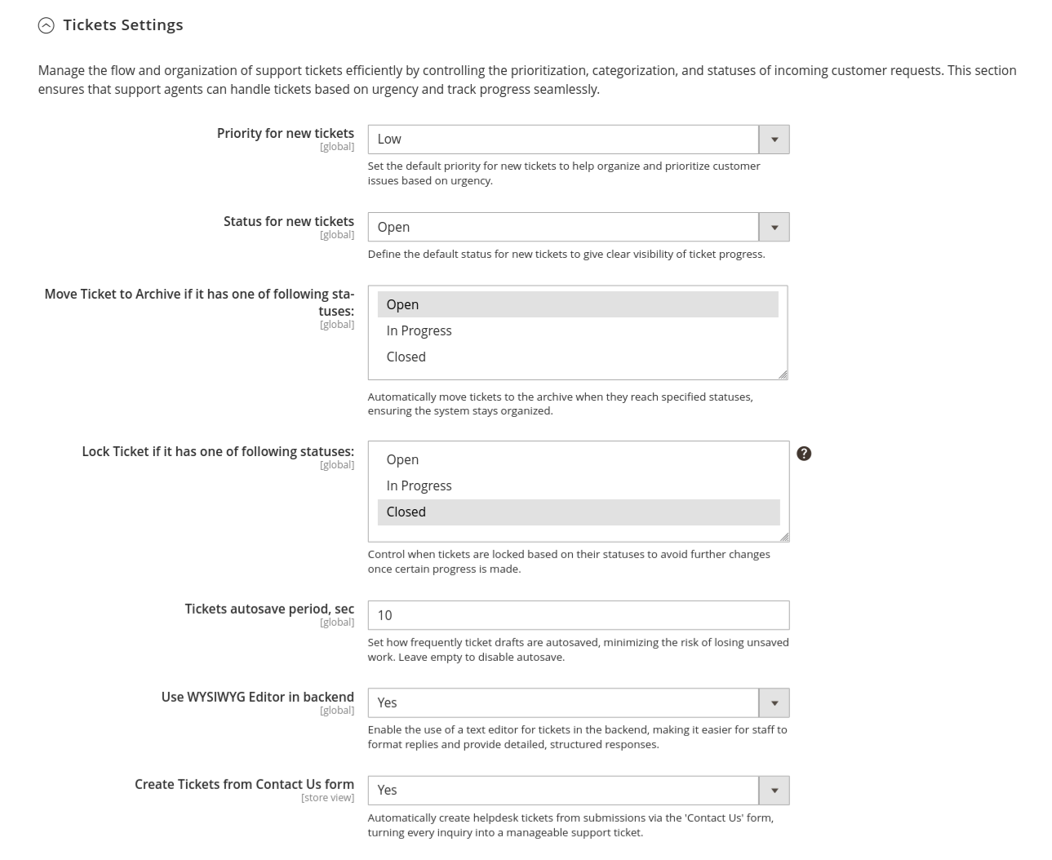Viewport: 1052px width, 860px height.
Task: Open the Priority for new tickets dropdown
Action: click(563, 140)
